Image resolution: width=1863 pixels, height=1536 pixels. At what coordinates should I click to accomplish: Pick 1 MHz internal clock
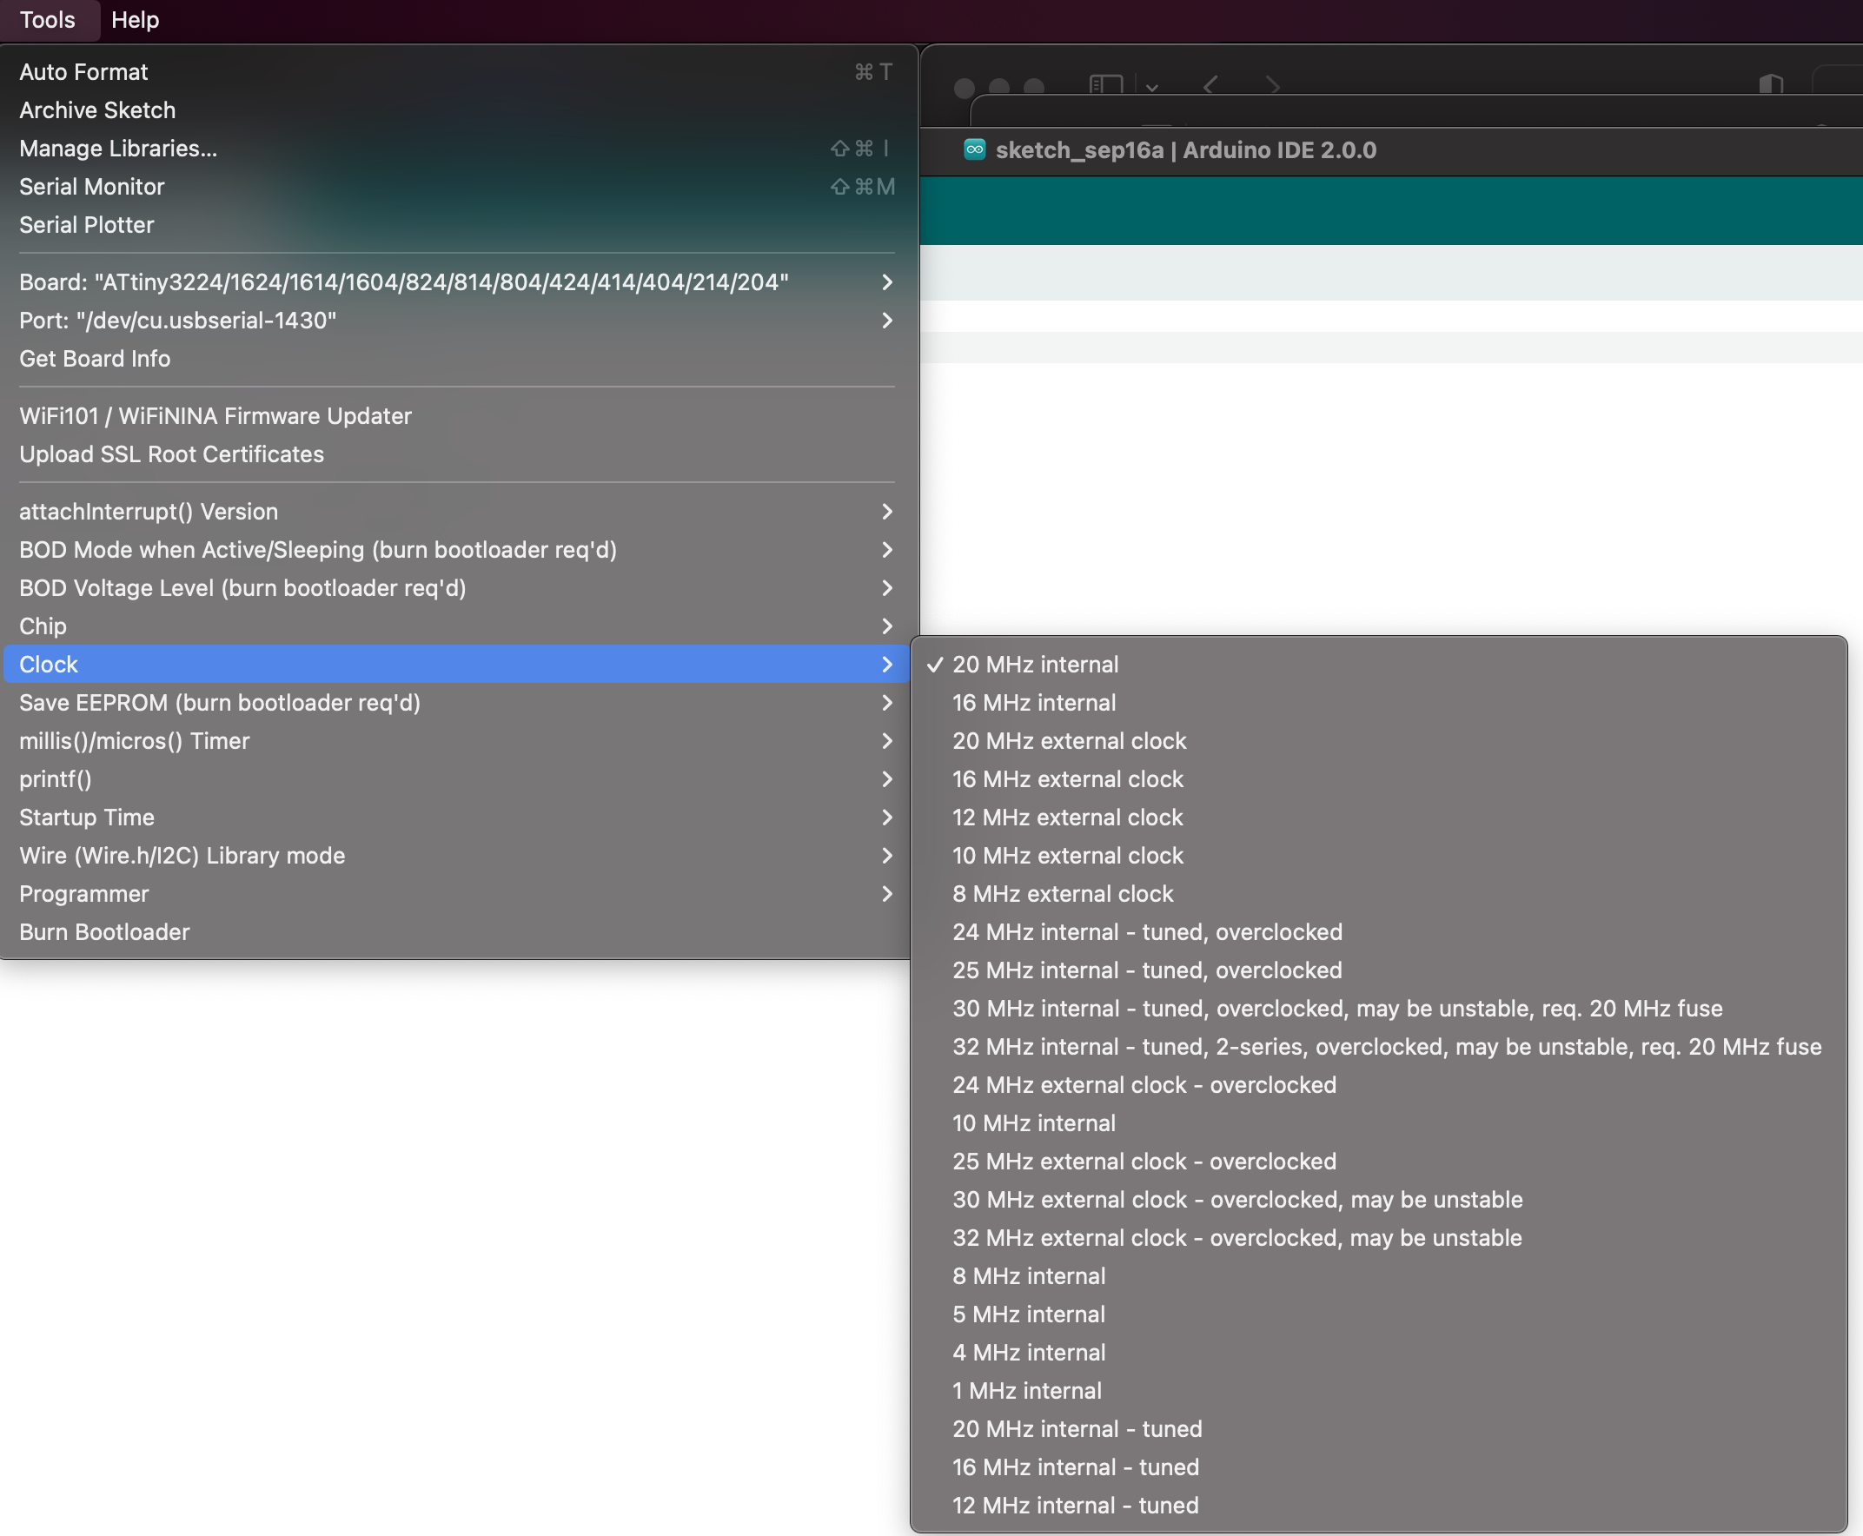coord(1378,1390)
